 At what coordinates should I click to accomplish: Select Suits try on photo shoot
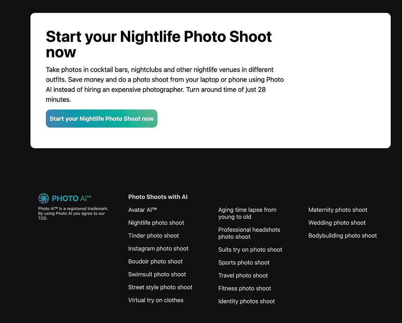pyautogui.click(x=250, y=250)
